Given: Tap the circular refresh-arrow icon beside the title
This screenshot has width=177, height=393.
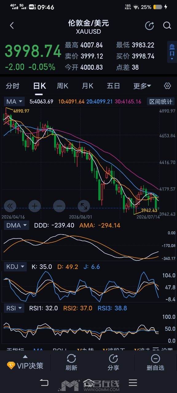Looking at the screenshot, I should 149,26.
